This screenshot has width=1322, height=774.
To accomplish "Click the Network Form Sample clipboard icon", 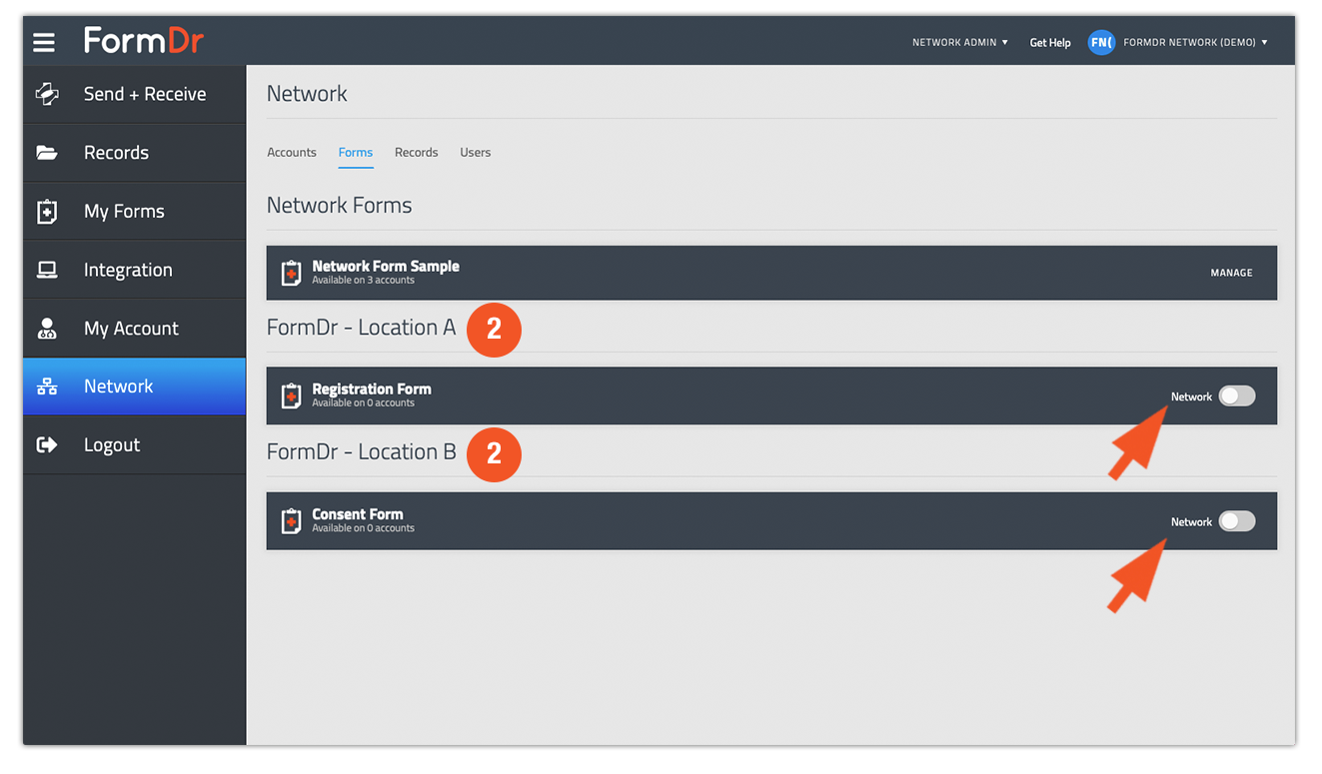I will (291, 273).
